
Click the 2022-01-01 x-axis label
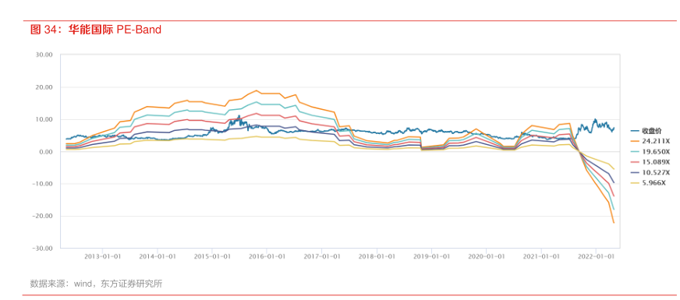point(596,256)
